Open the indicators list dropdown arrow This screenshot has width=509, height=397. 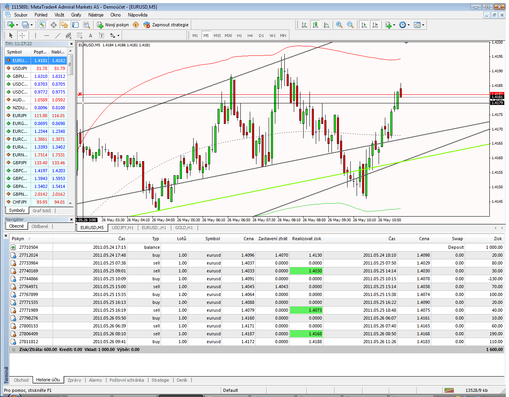pos(394,25)
